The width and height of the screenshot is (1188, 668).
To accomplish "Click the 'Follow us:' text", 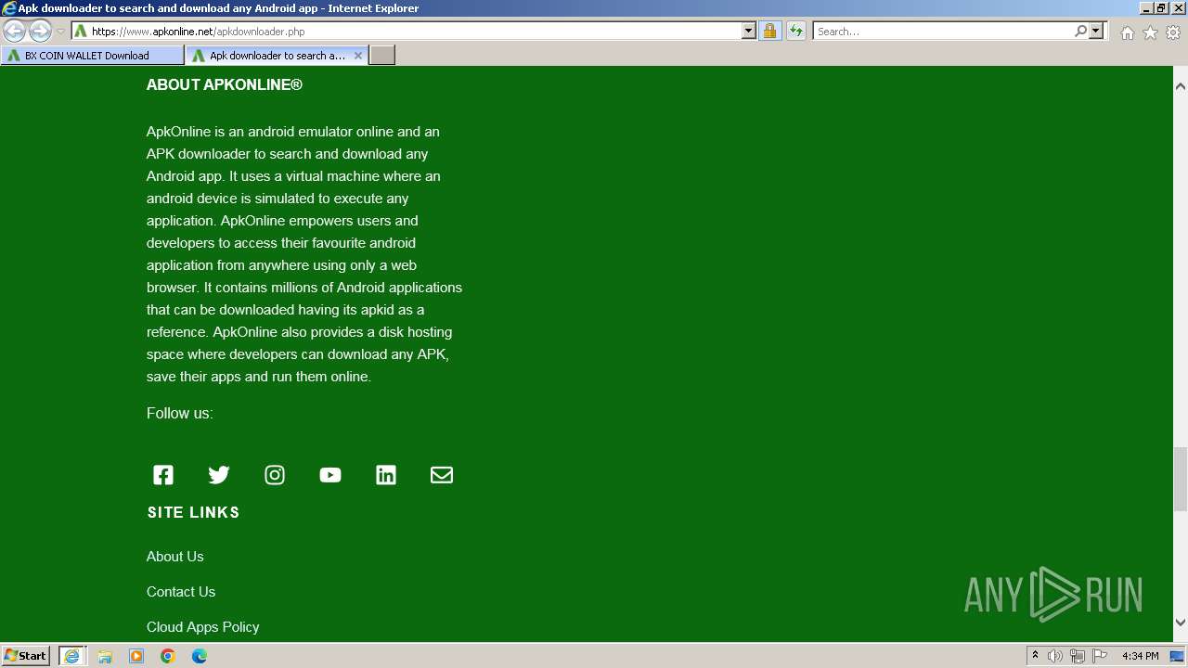I will click(180, 414).
